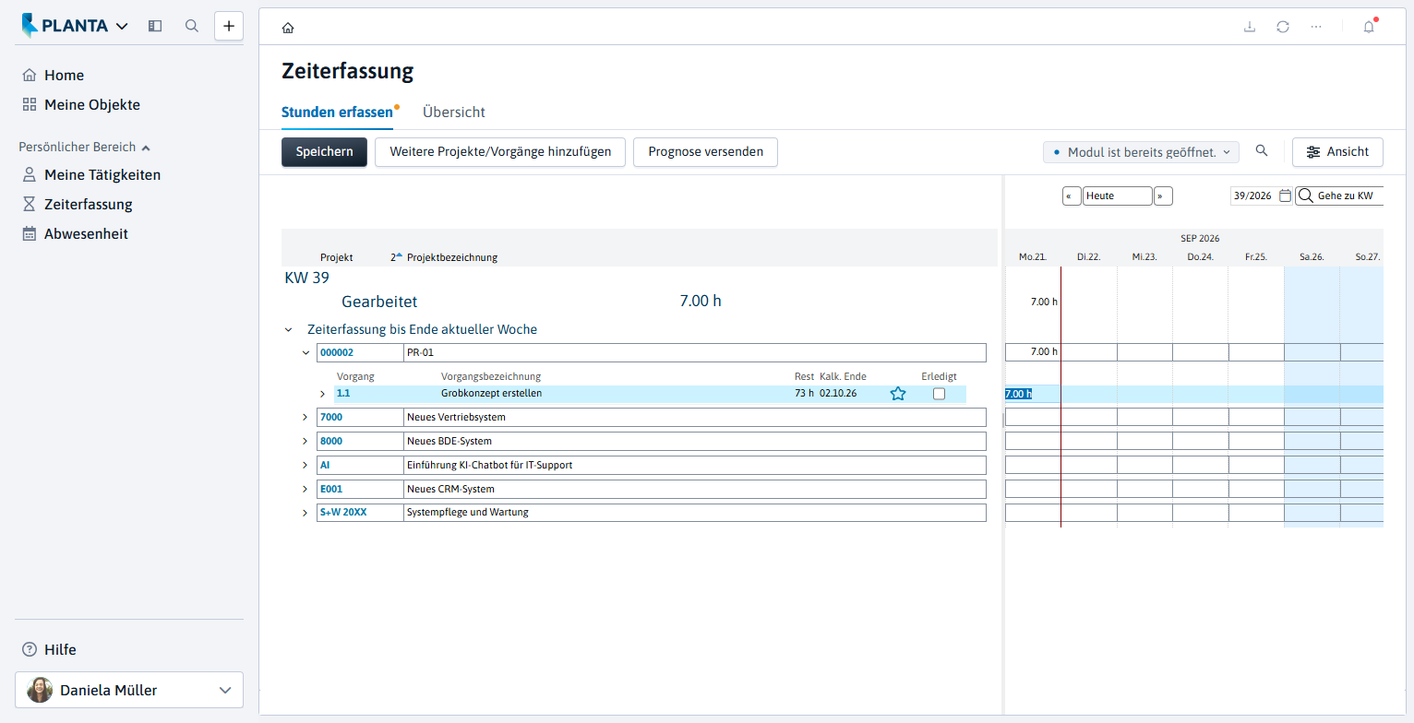Open 'Modul ist bereits geöffnet' dropdown
The width and height of the screenshot is (1414, 723).
click(x=1141, y=152)
